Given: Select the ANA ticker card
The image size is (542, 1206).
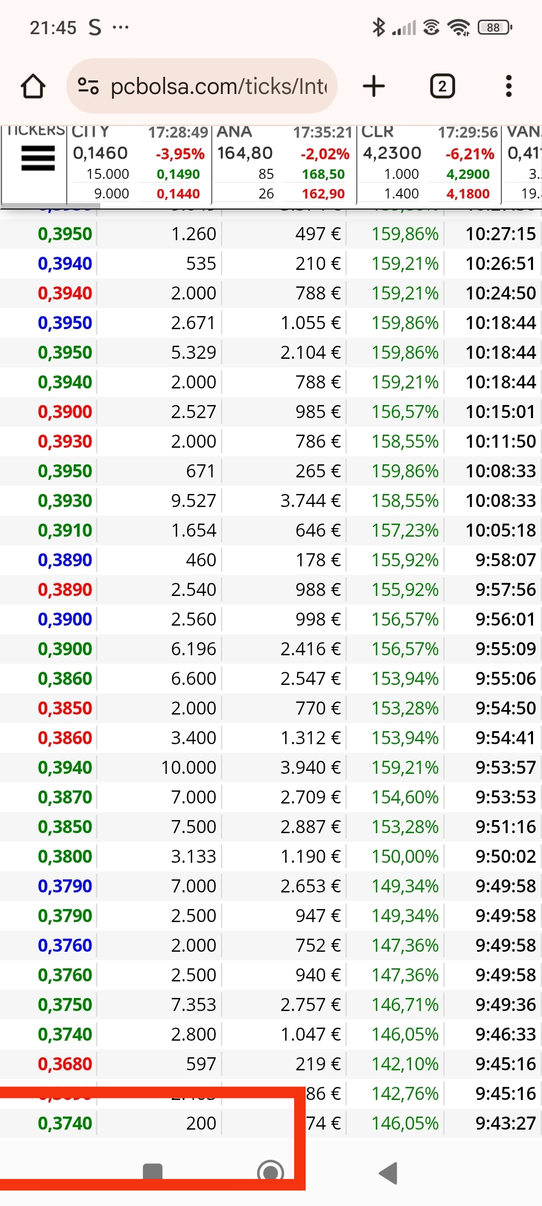Looking at the screenshot, I should pyautogui.click(x=284, y=164).
